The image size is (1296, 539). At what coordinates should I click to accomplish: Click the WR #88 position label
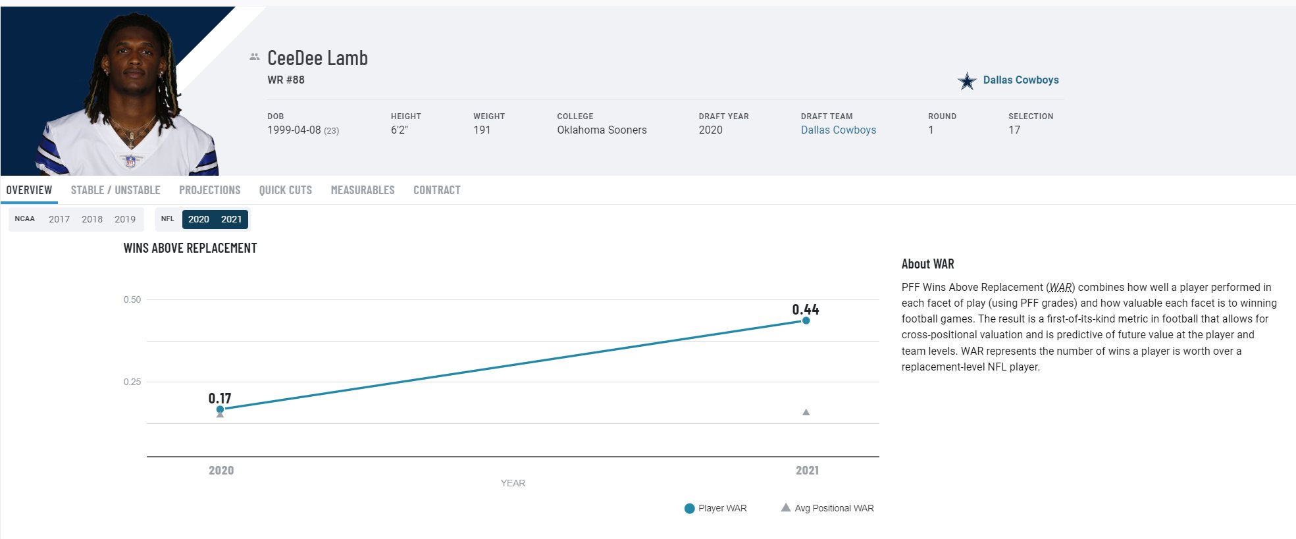(x=286, y=80)
